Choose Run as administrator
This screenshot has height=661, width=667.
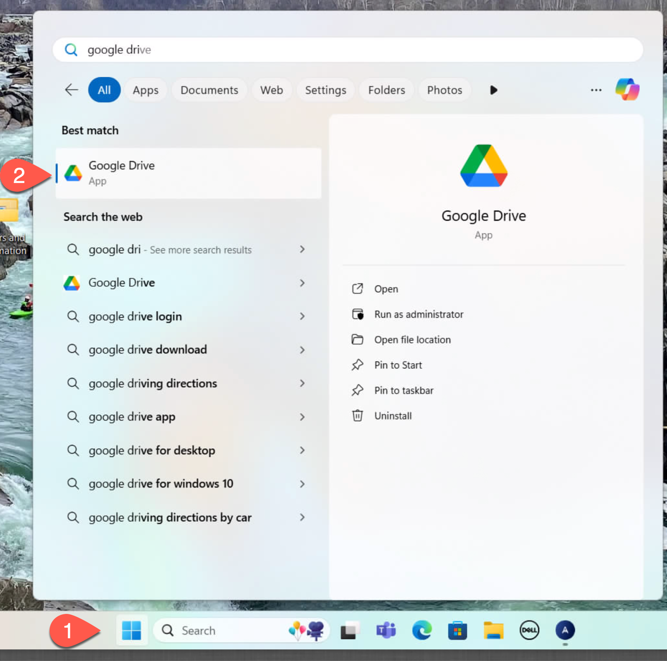point(419,314)
